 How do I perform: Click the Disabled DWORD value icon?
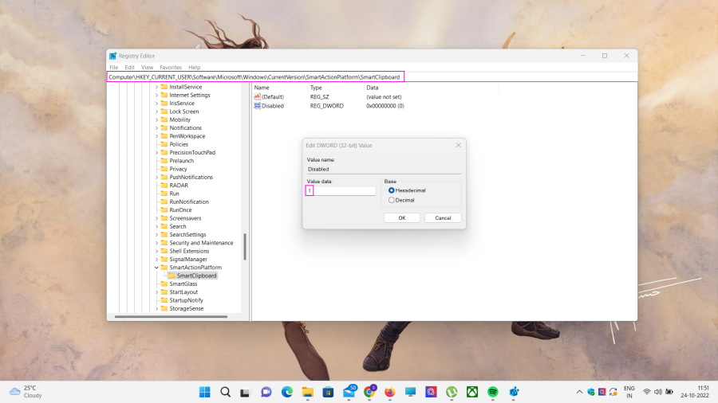[258, 105]
